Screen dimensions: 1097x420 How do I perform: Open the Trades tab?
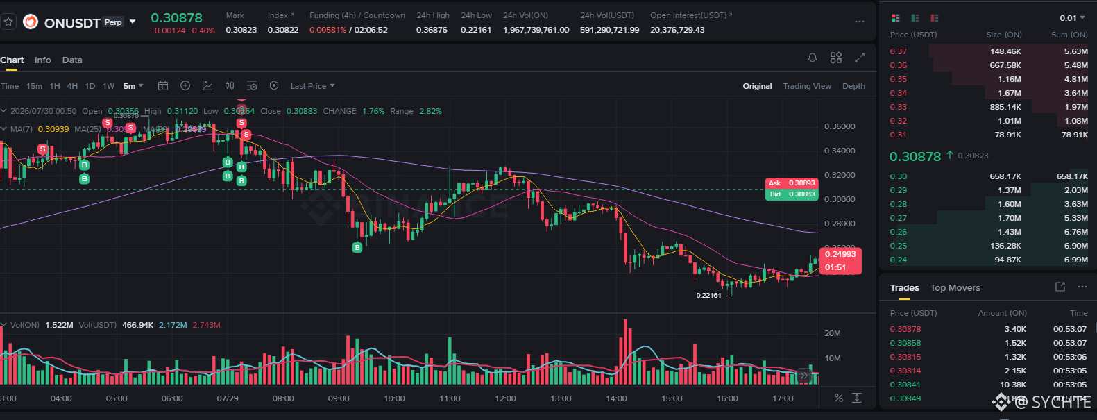point(904,287)
